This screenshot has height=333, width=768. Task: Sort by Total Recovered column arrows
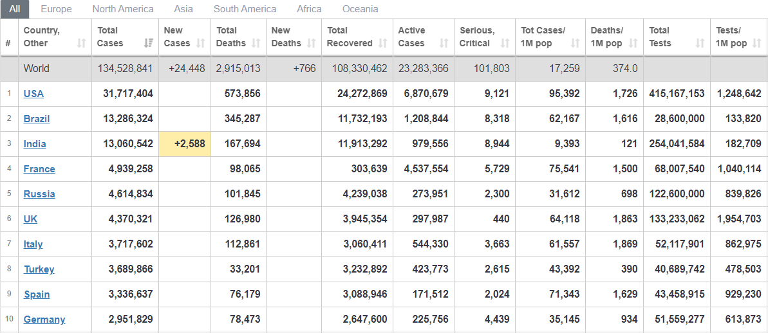383,43
